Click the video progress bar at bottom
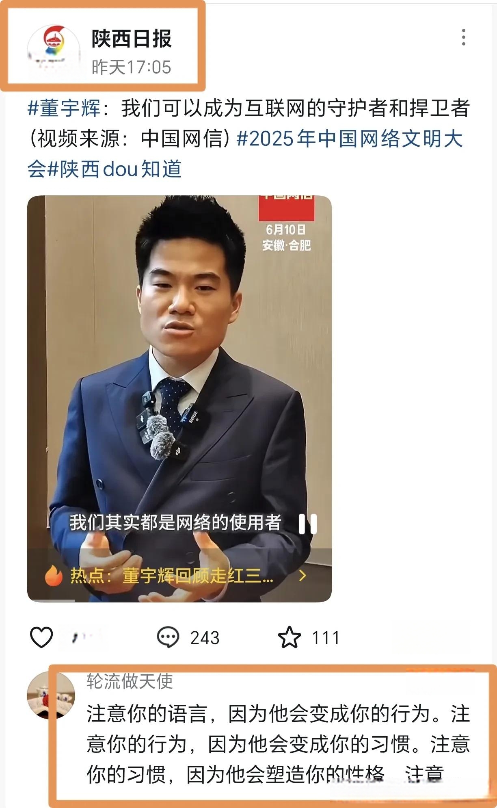The width and height of the screenshot is (497, 808). pos(179,600)
